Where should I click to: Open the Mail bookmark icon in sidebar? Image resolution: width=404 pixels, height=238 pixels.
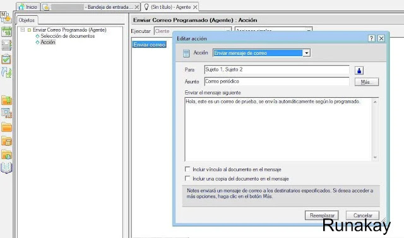(x=6, y=17)
